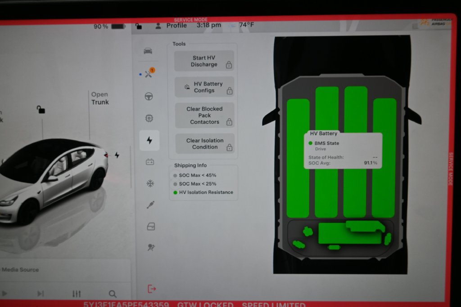Screen dimensions: 461x307
Task: Select the large penthouse component below the modules
Action: point(350,234)
